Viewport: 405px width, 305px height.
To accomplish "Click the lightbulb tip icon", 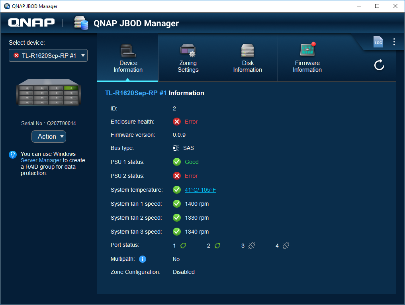I will [13, 154].
